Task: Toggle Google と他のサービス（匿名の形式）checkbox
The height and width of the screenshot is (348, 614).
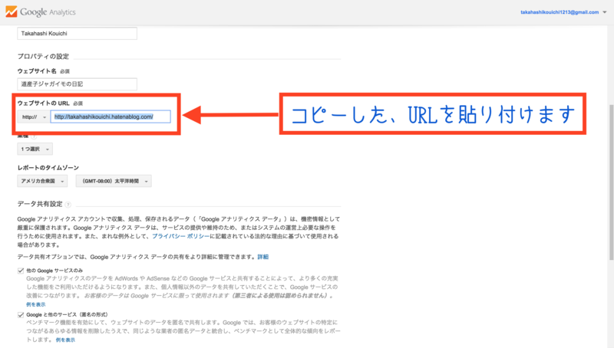Action: coord(21,315)
